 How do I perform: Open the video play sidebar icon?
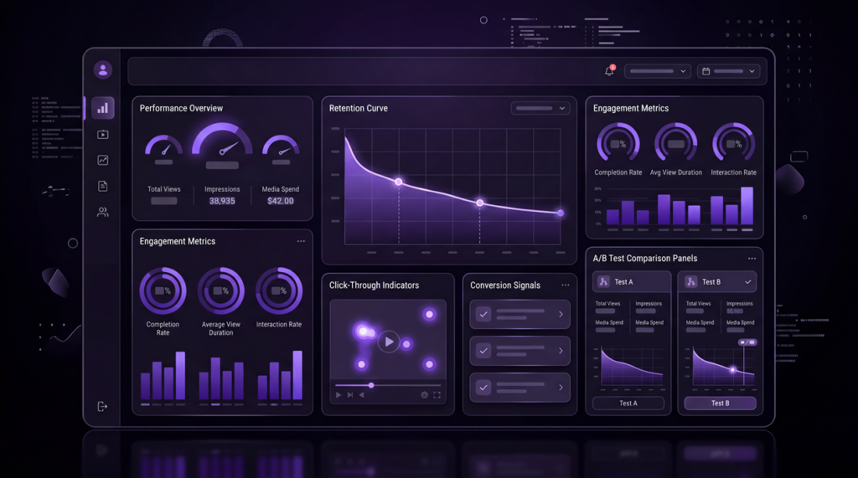(103, 135)
